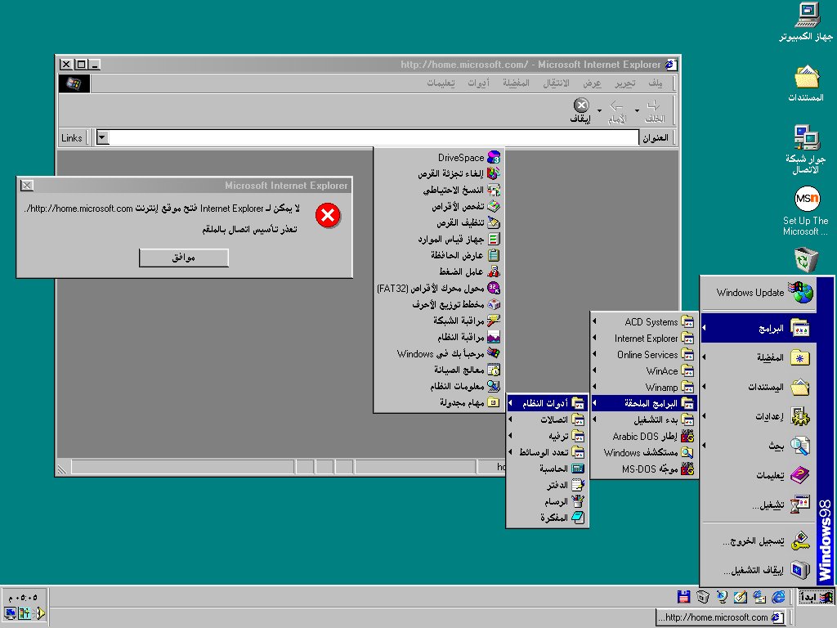Open Network Neighborhood desktop icon (جوار شبكة الاتصال)
837x628 pixels.
(805, 149)
